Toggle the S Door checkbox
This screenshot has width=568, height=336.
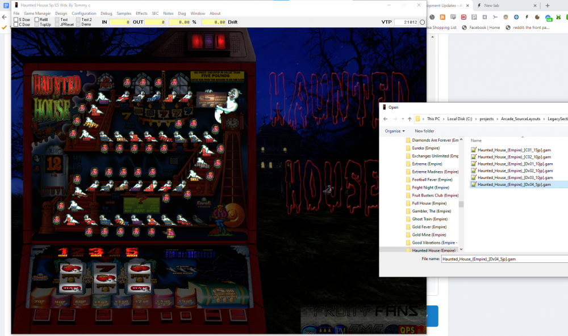point(16,19)
